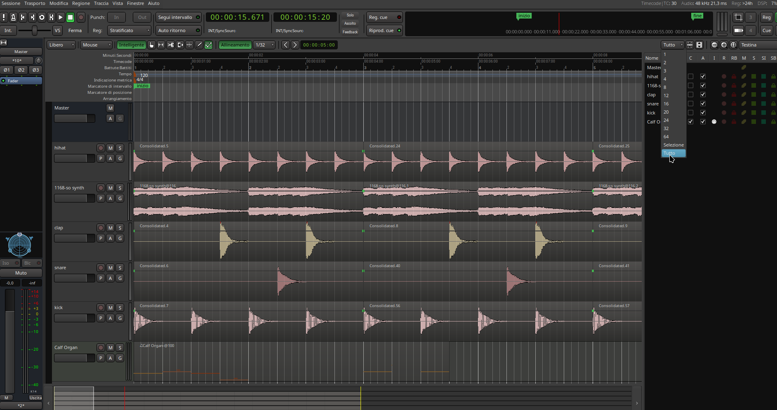777x410 pixels.
Task: Open the Stratificato record mode dropdown
Action: click(x=129, y=30)
